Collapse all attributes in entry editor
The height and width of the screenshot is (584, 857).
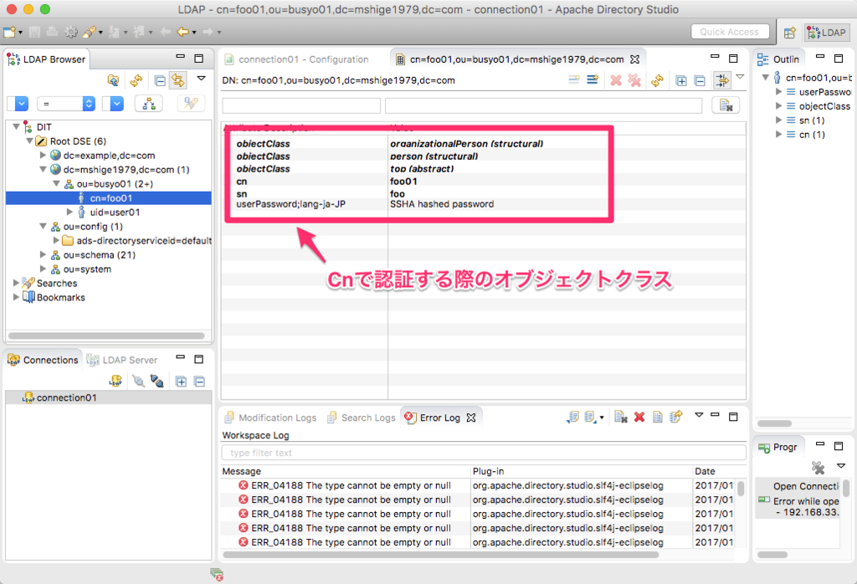[x=700, y=81]
